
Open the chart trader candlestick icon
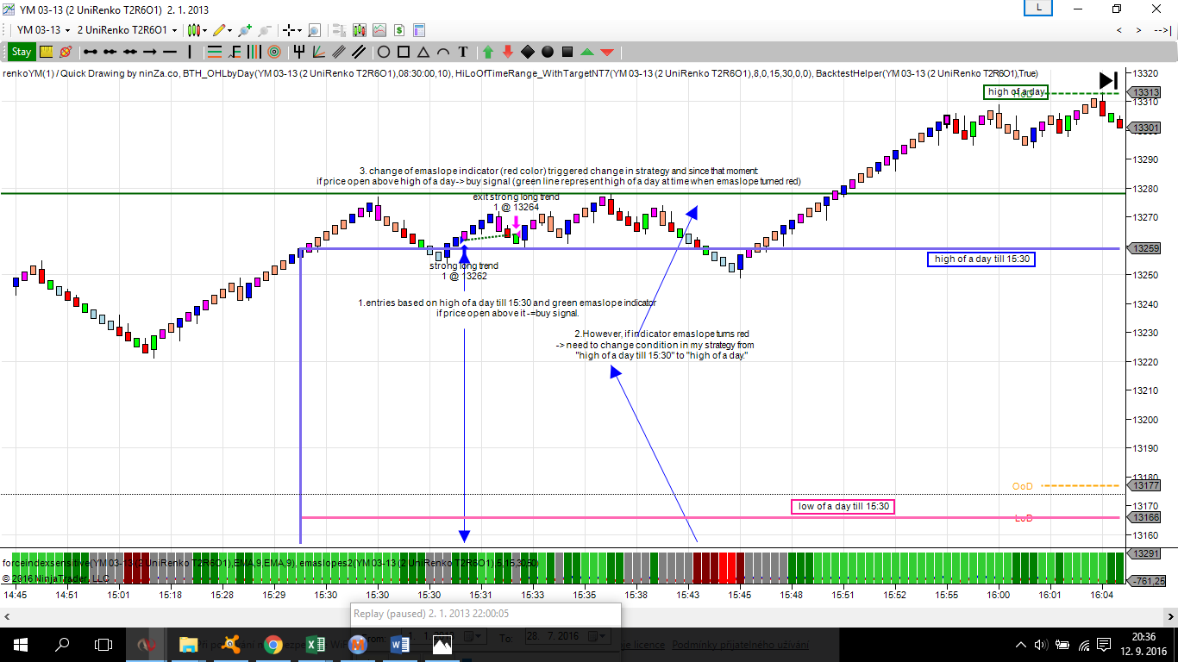click(359, 29)
